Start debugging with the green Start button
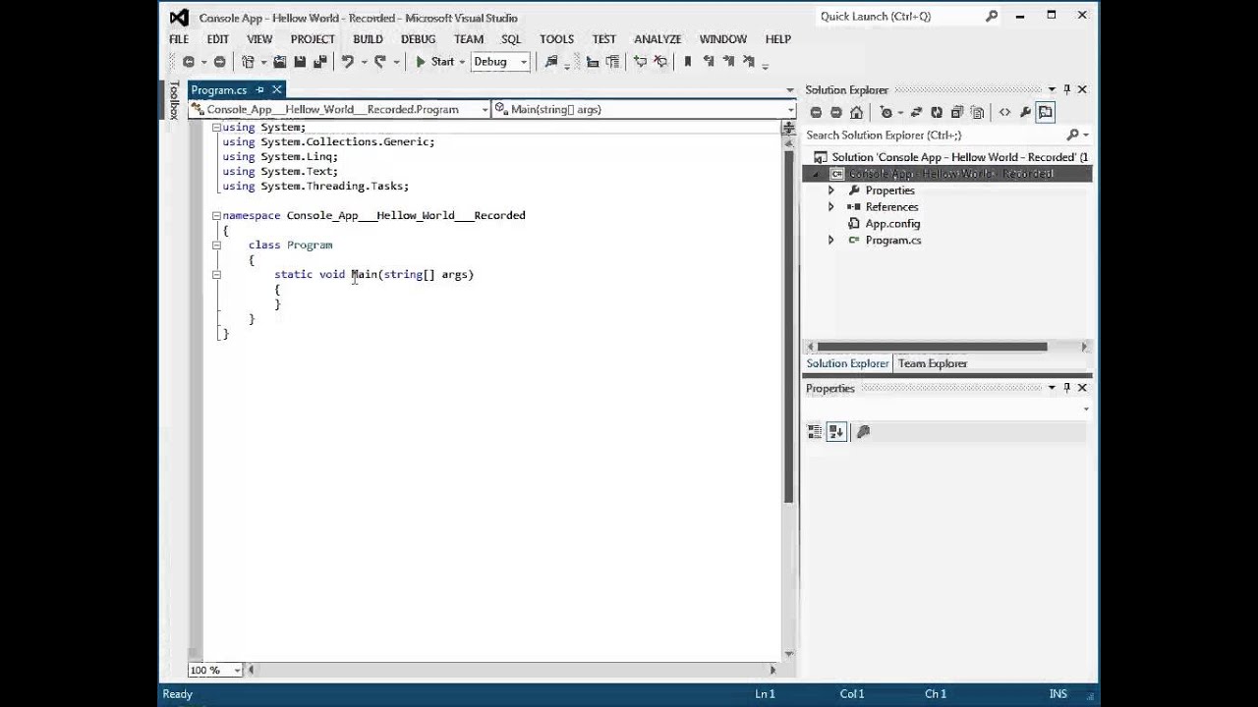Screen dimensions: 1258x707 click(x=434, y=62)
